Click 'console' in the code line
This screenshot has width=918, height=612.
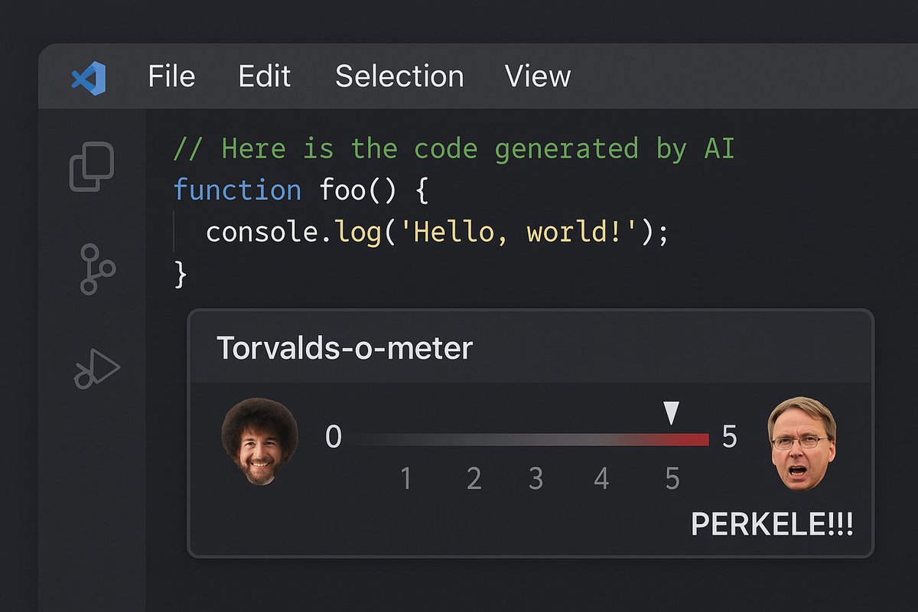[262, 232]
